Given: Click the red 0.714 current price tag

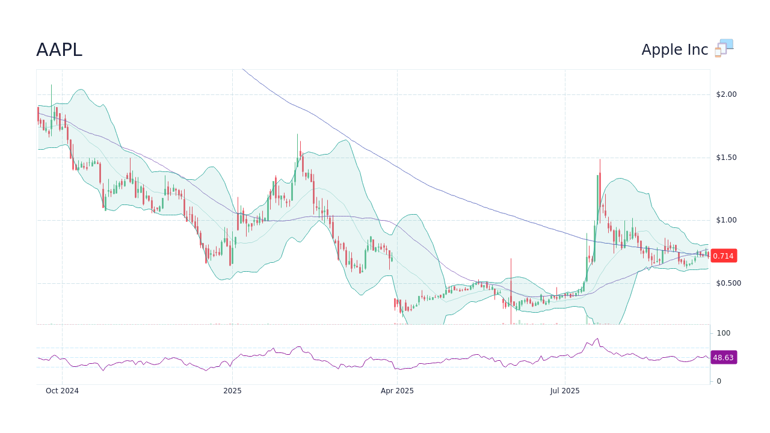Looking at the screenshot, I should click(x=724, y=256).
